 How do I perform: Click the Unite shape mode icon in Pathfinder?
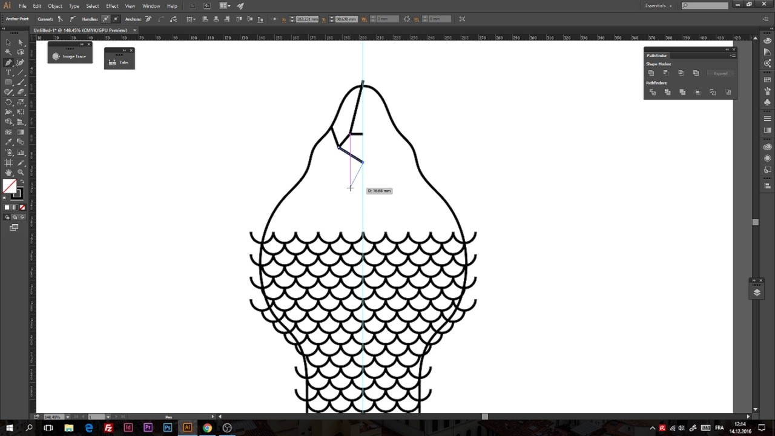[651, 73]
